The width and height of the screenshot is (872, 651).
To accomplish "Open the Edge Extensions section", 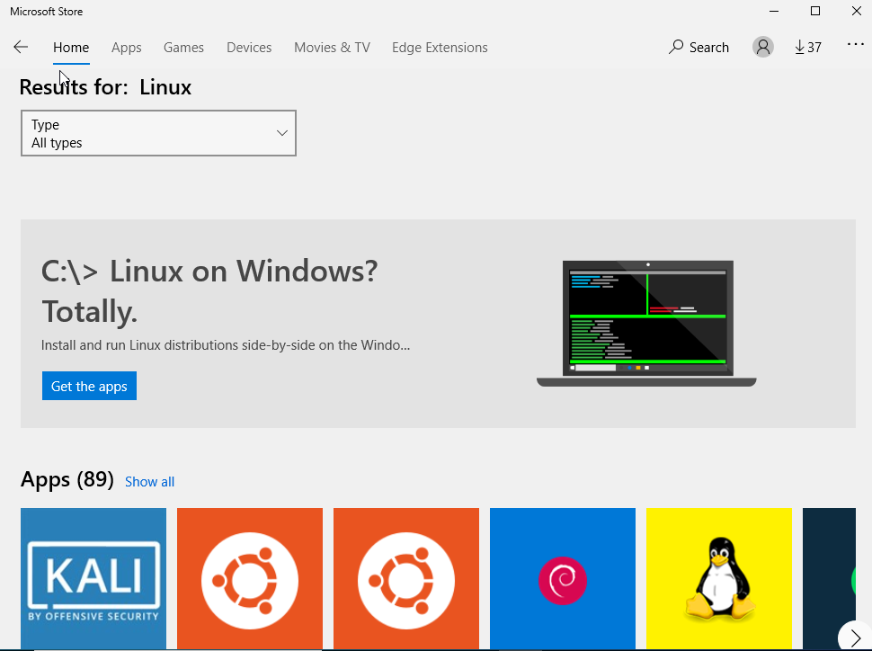I will click(x=440, y=47).
